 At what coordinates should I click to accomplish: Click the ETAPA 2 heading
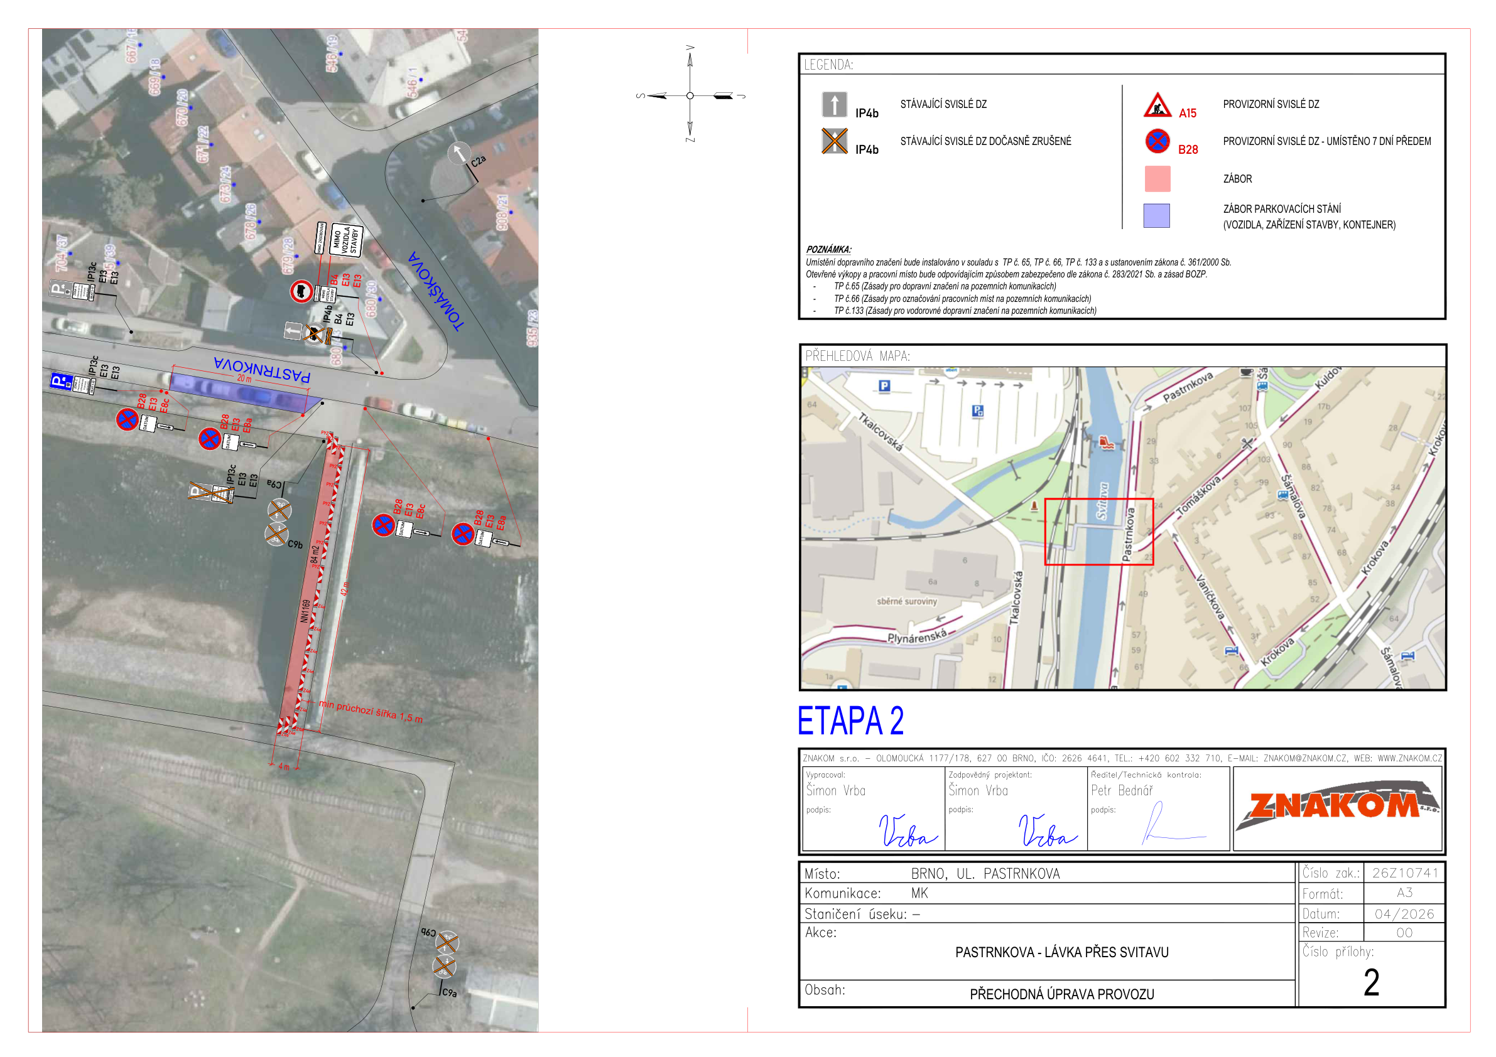(850, 721)
